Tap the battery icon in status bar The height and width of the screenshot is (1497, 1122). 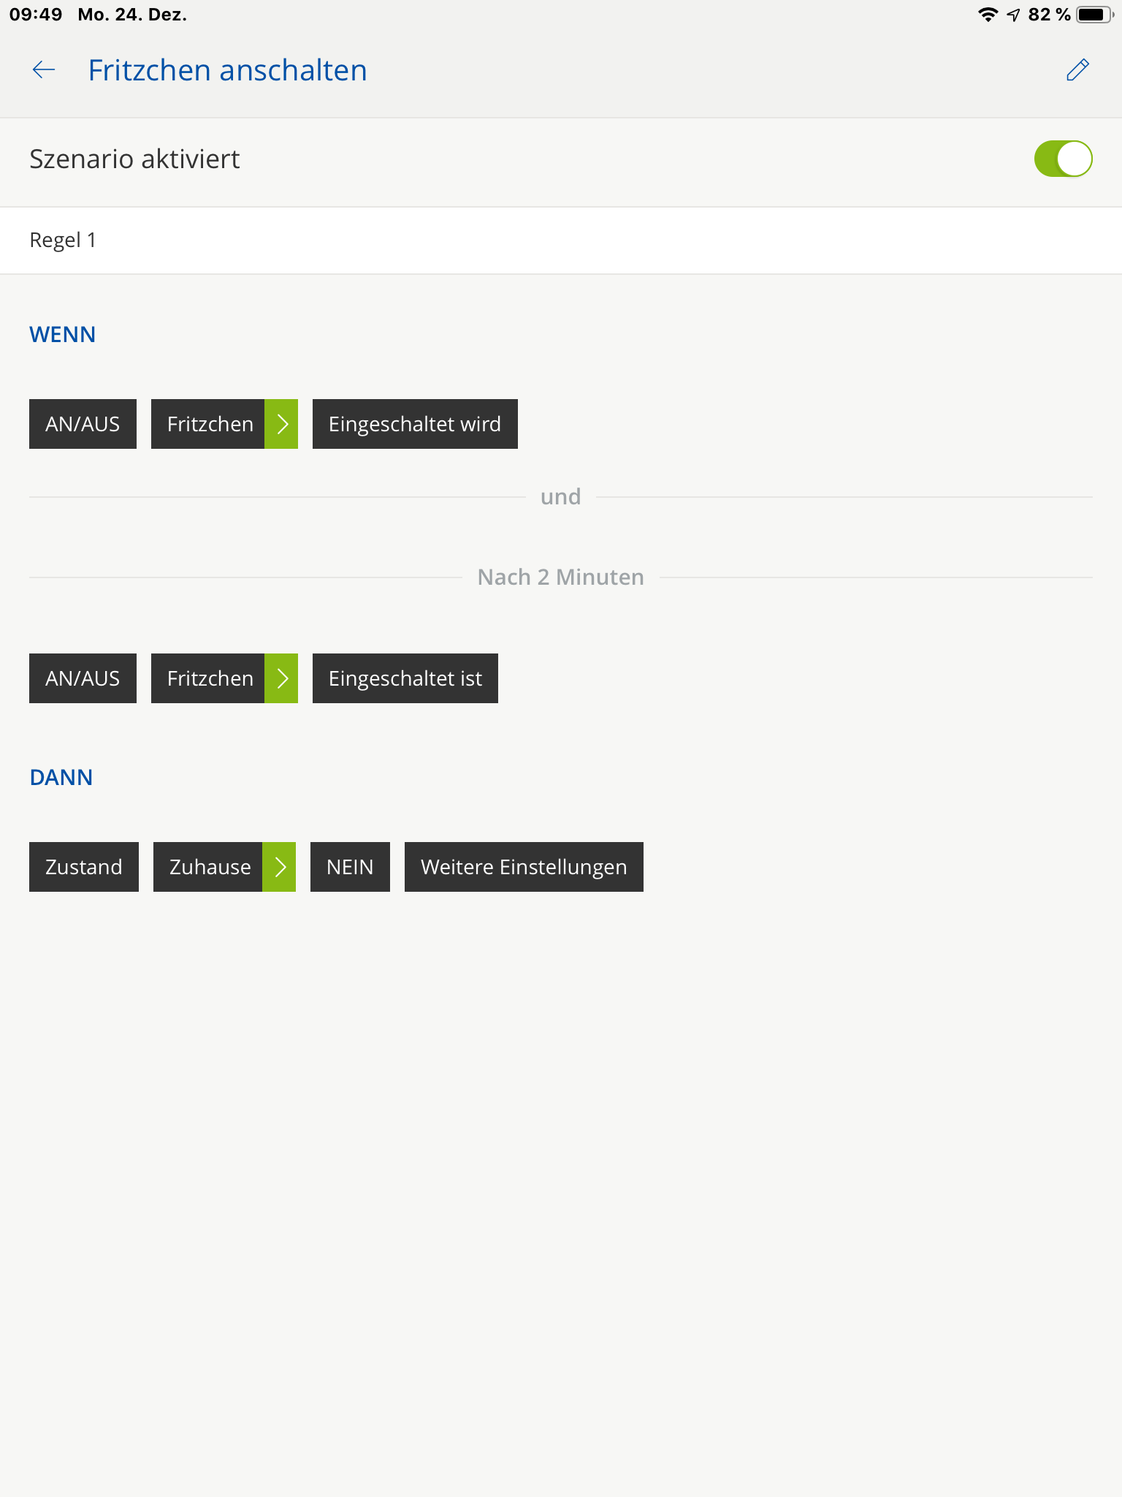[x=1094, y=15]
